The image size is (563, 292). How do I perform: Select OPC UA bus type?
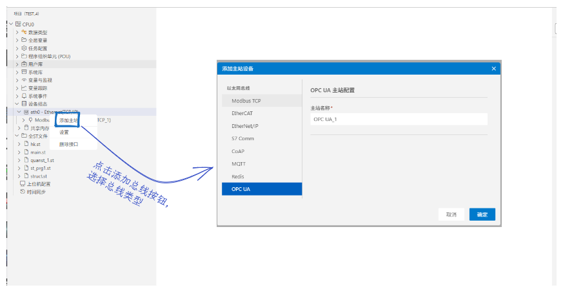pyautogui.click(x=262, y=189)
